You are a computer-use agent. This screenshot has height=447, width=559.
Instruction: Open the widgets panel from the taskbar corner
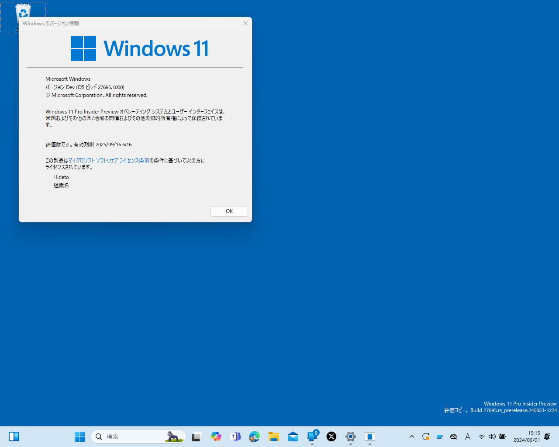pyautogui.click(x=14, y=437)
